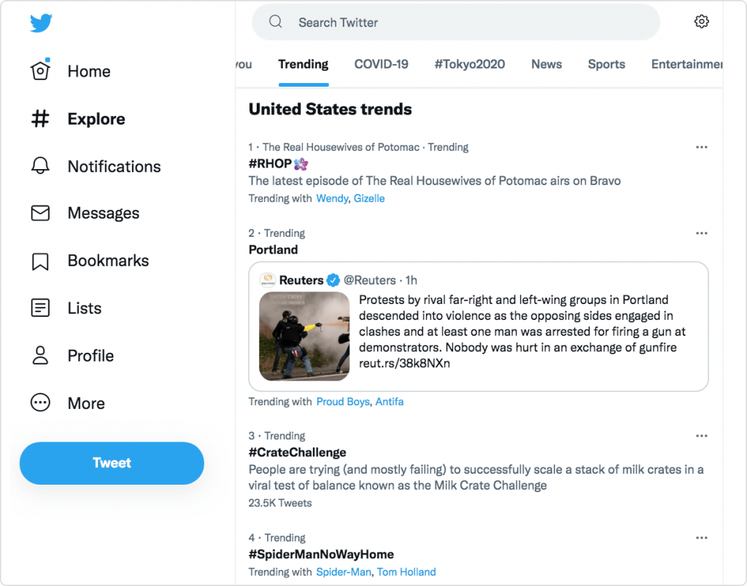Screen dimensions: 747x586
Task: Click Reuters' verified badge
Action: tap(333, 280)
